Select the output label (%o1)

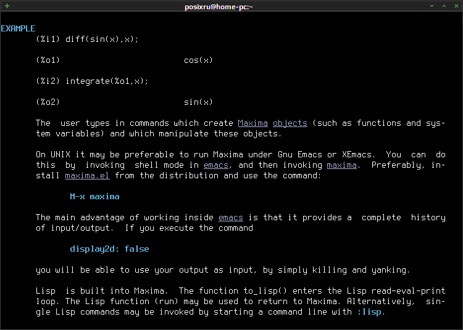click(48, 60)
